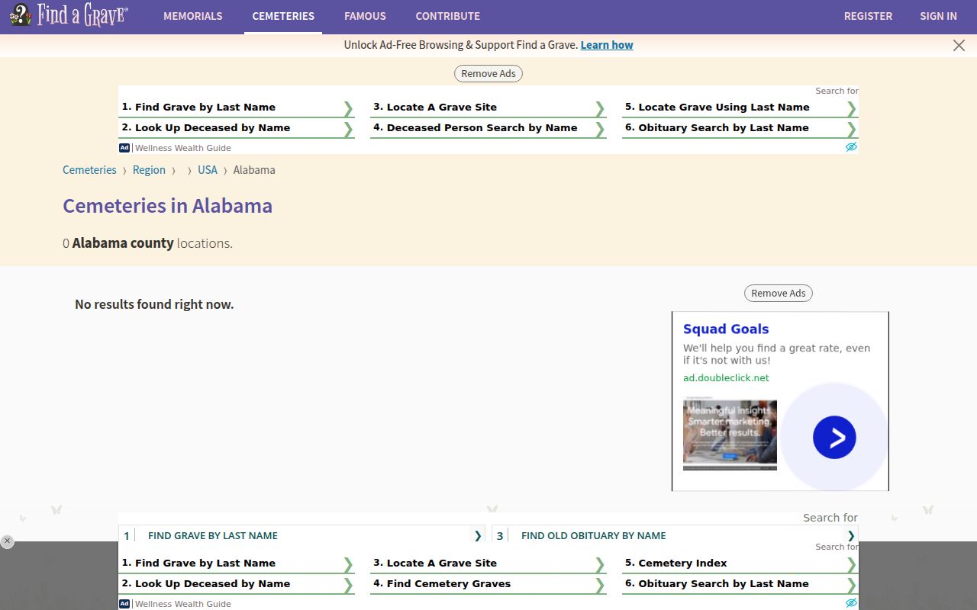Open ad.doubleclick.net link in sidebar ad
977x610 pixels.
[x=726, y=378]
